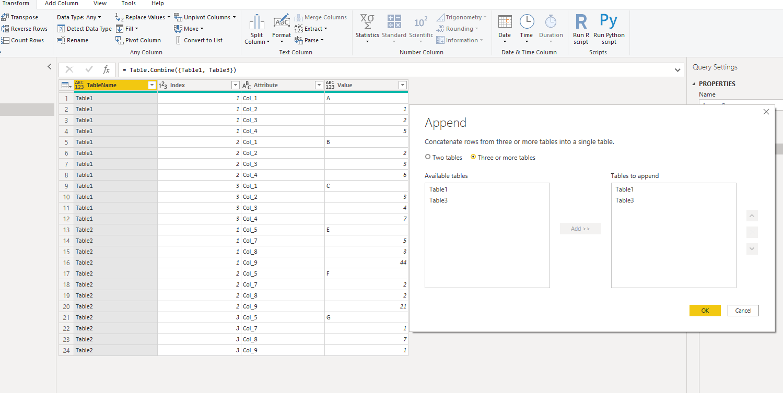Screen dimensions: 783x393
Task: Click the Convert to List icon
Action: click(x=178, y=40)
